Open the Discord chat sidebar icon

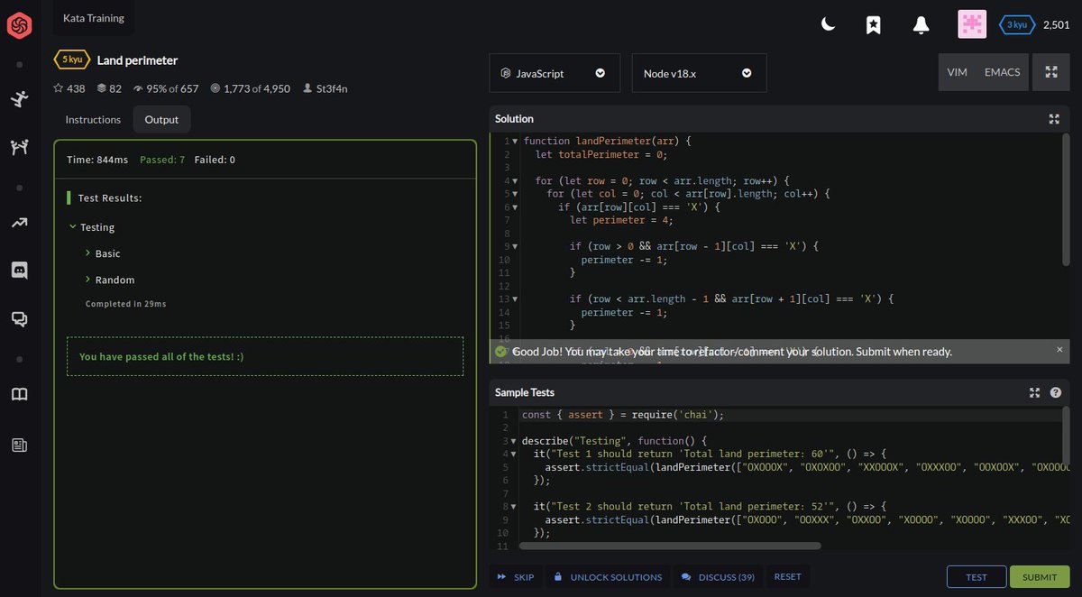pos(20,270)
